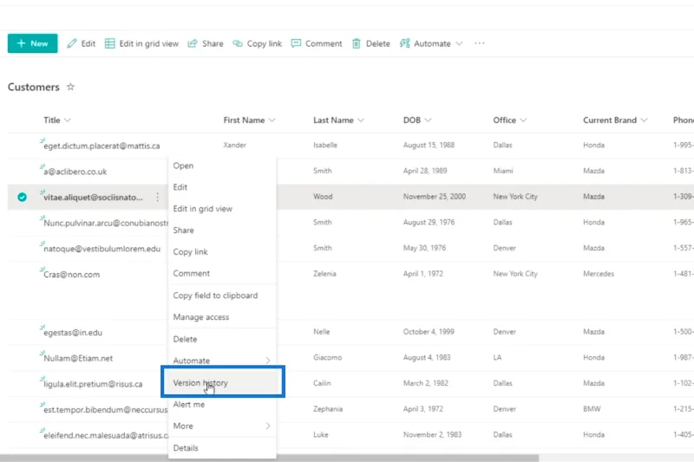The width and height of the screenshot is (694, 462).
Task: Choose Edit from the context menu
Action: pos(222,187)
